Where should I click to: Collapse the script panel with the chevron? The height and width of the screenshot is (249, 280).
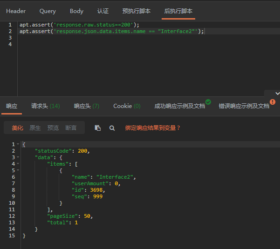click(x=277, y=94)
